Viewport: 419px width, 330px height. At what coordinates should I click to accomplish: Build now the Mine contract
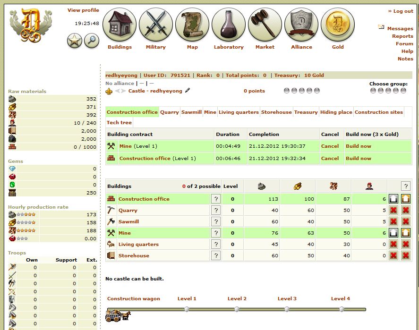359,146
